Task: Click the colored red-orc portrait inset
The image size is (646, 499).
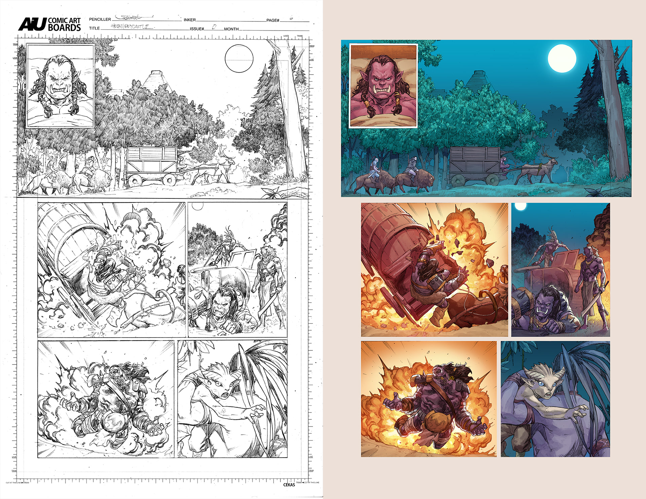Action: (383, 86)
